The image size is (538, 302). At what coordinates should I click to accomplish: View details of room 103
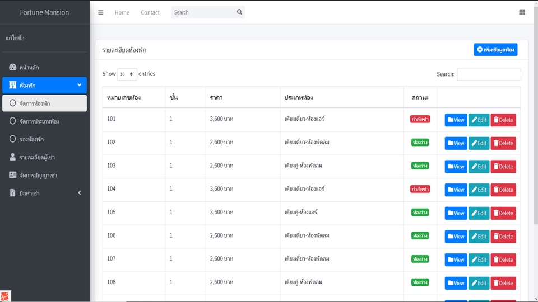[456, 167]
